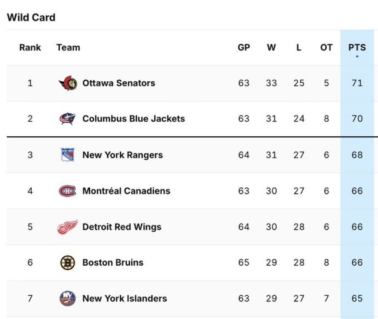Select the Boston Bruins logo
This screenshot has height=319, width=378.
68,262
